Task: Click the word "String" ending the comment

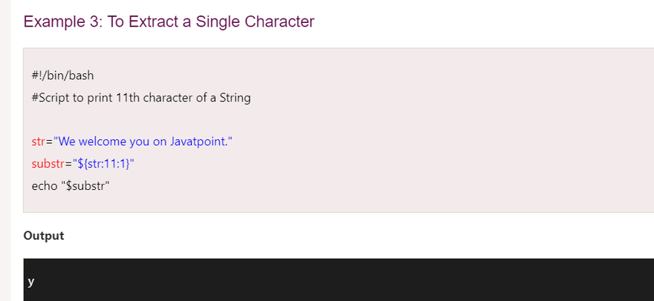Action: point(235,98)
